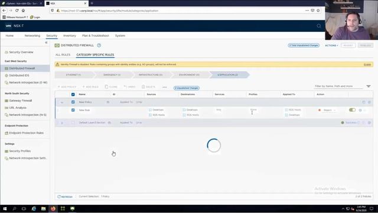Bookmark this page with star icon
The image size is (378, 213).
point(318,11)
